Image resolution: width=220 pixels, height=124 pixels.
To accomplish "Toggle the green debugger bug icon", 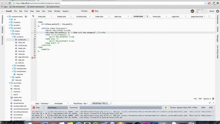I will (x=166, y=108).
